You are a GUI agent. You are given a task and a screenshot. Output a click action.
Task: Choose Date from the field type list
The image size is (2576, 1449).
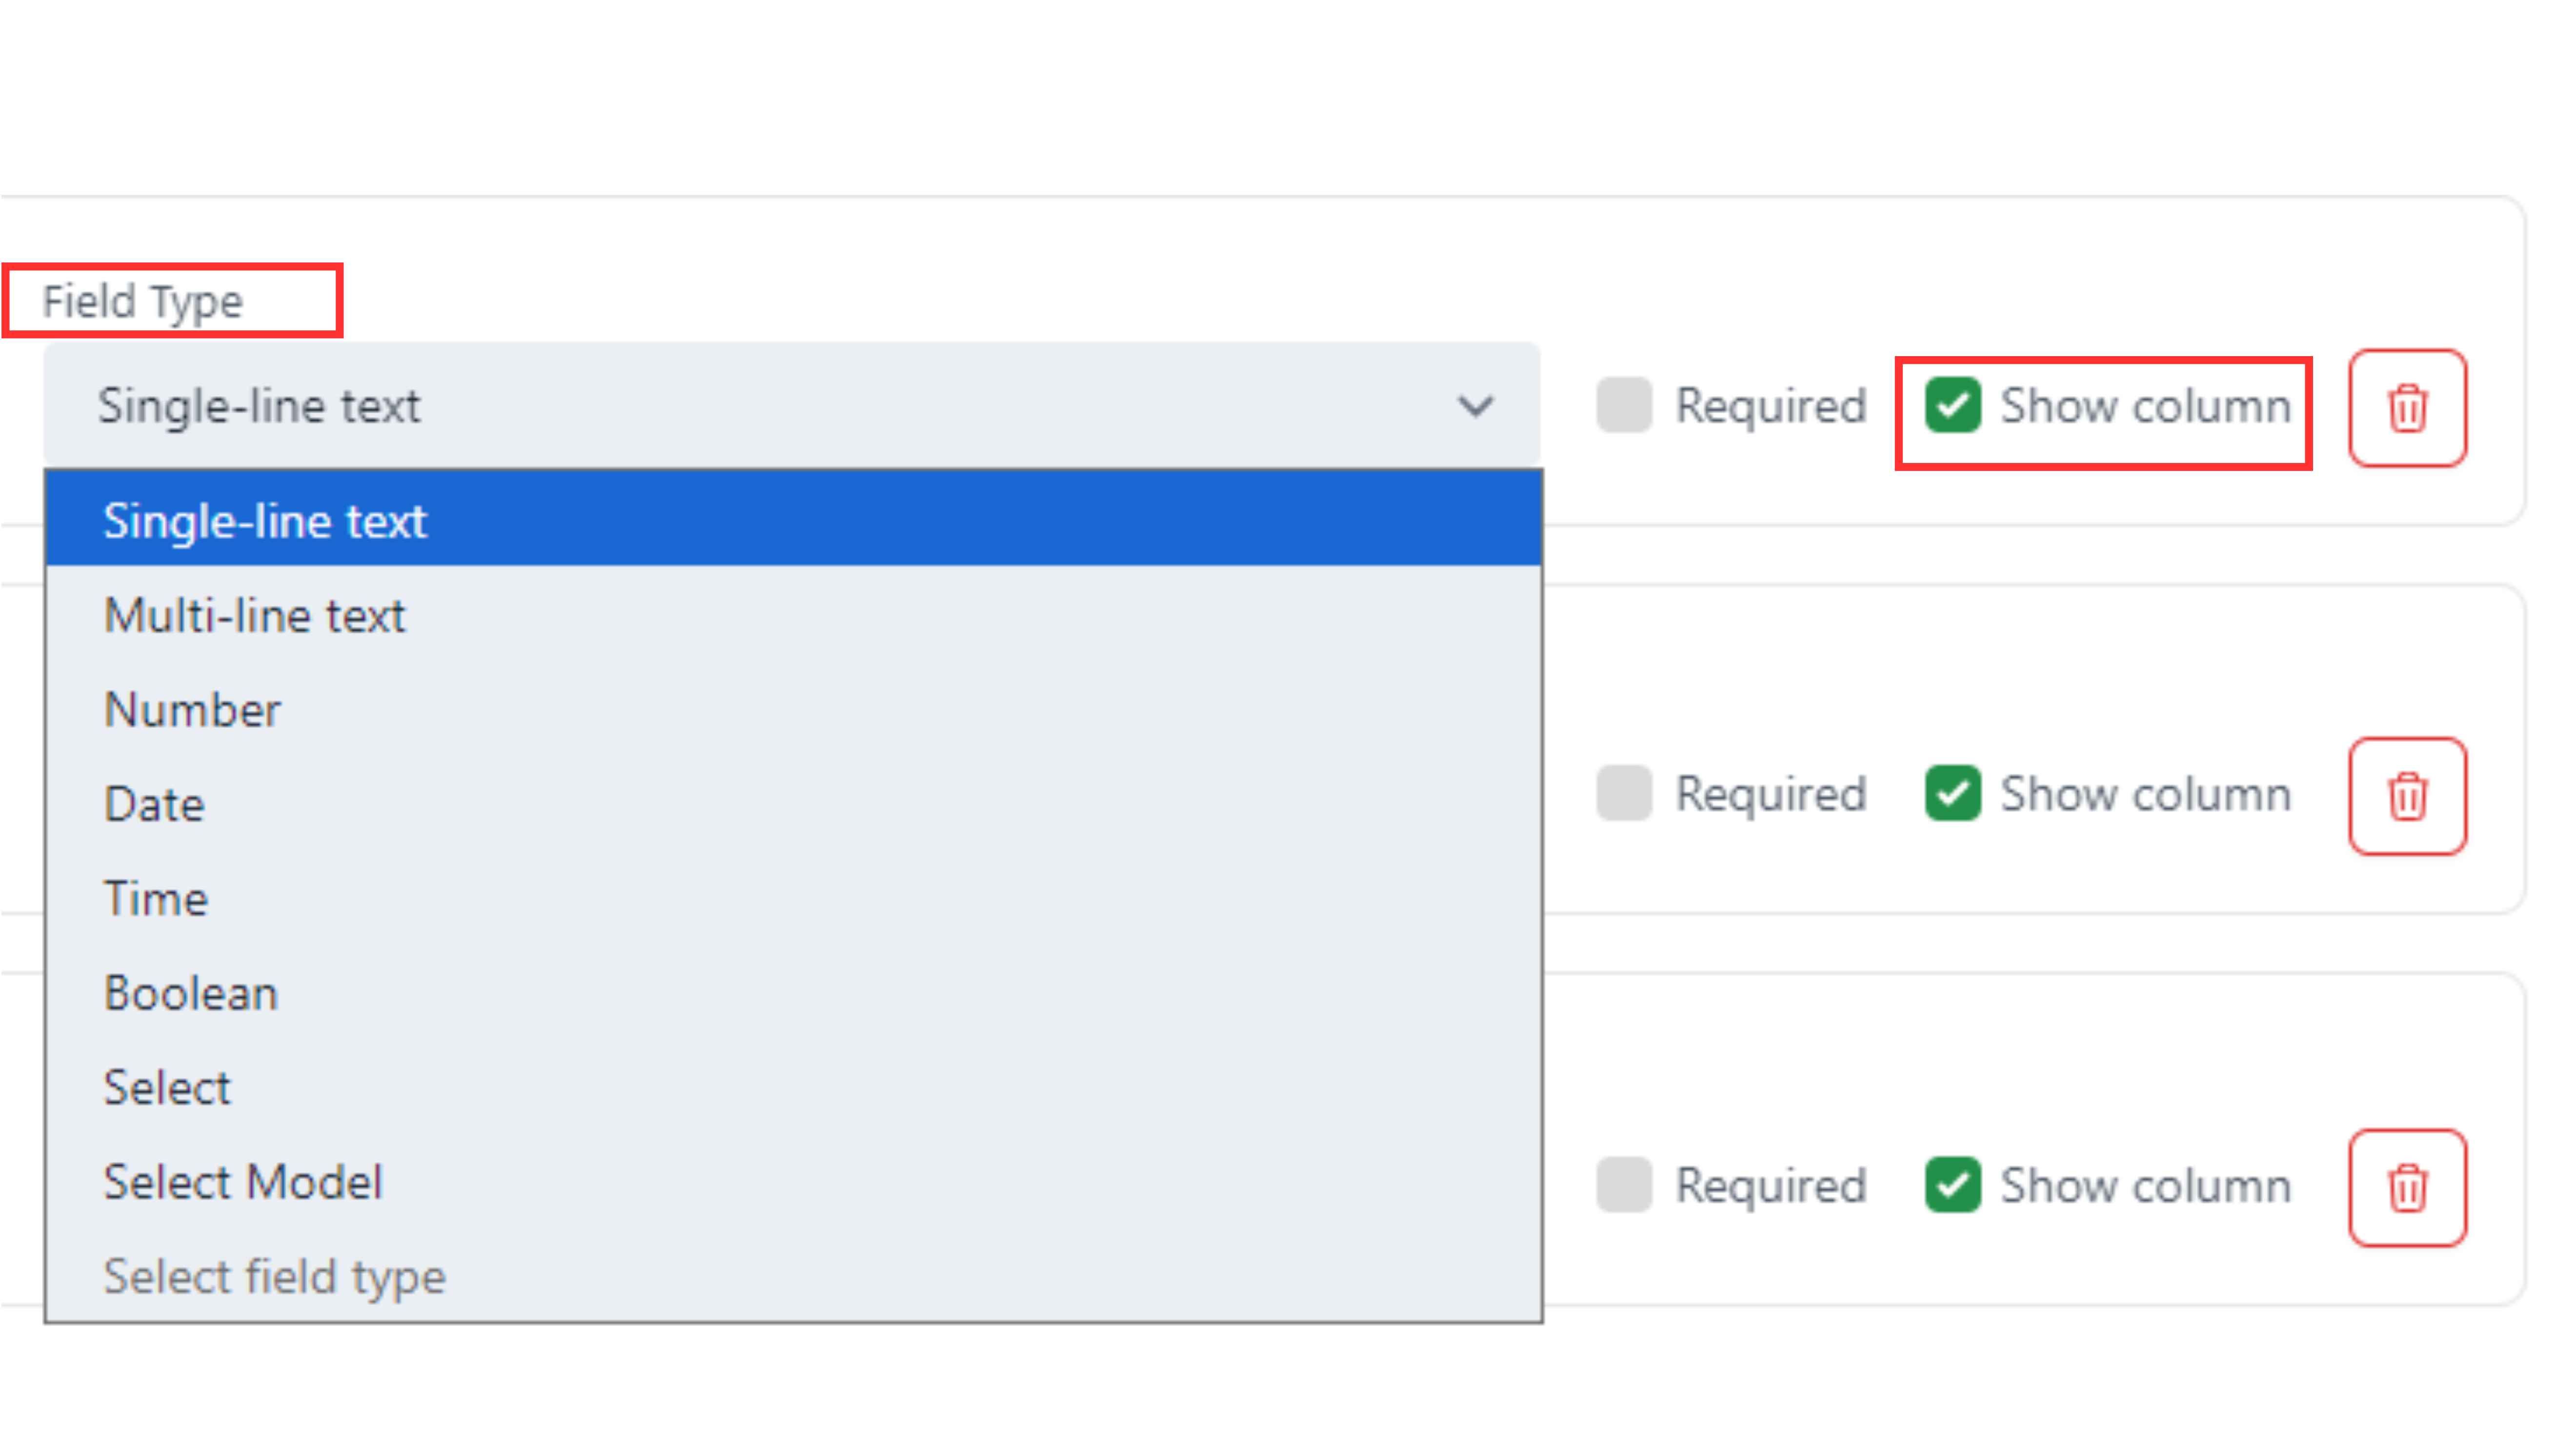(x=155, y=804)
